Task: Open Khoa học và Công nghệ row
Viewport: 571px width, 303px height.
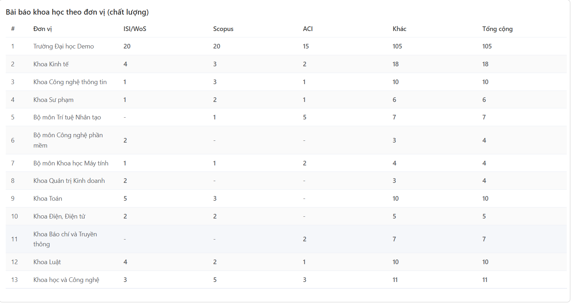Action: 66,280
